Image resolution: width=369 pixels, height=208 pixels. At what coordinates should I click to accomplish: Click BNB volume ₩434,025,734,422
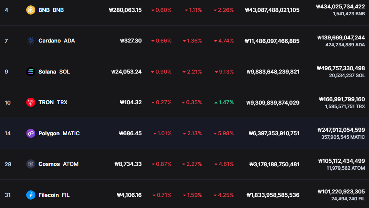tap(340, 7)
